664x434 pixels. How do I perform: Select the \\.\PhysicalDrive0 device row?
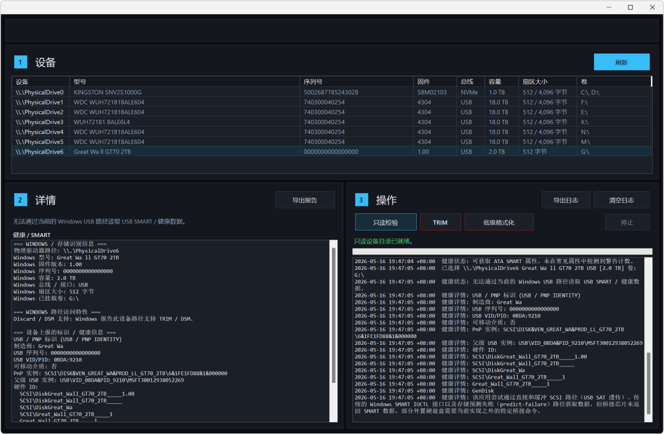pyautogui.click(x=331, y=92)
